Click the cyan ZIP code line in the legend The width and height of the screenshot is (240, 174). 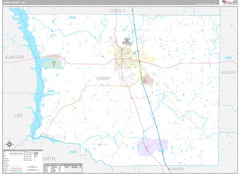coord(16,155)
